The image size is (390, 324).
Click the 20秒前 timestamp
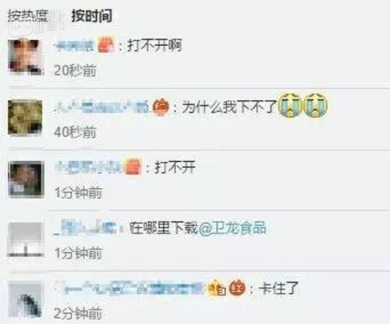(75, 71)
